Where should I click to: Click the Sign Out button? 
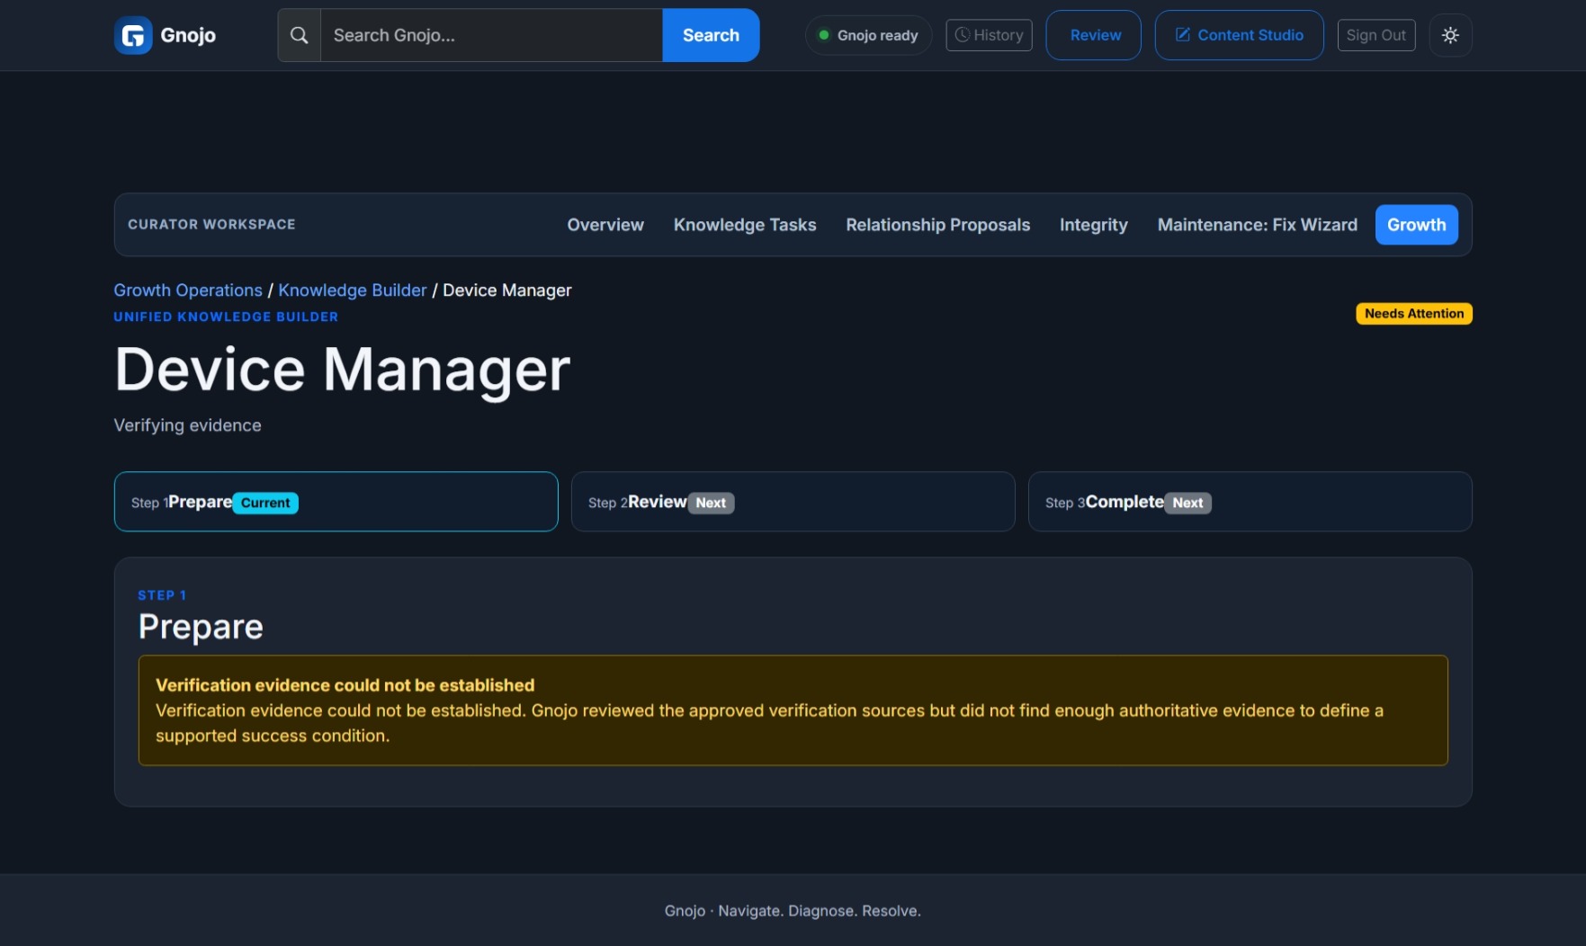(1375, 35)
